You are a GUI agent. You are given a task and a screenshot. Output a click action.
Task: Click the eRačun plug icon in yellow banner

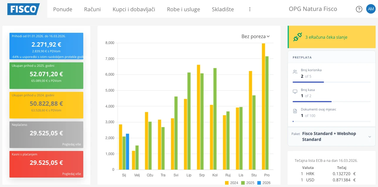(298, 37)
